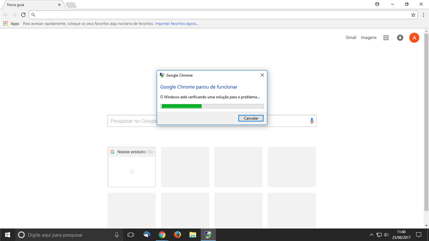Show hidden system tray icons

[x=371, y=235]
